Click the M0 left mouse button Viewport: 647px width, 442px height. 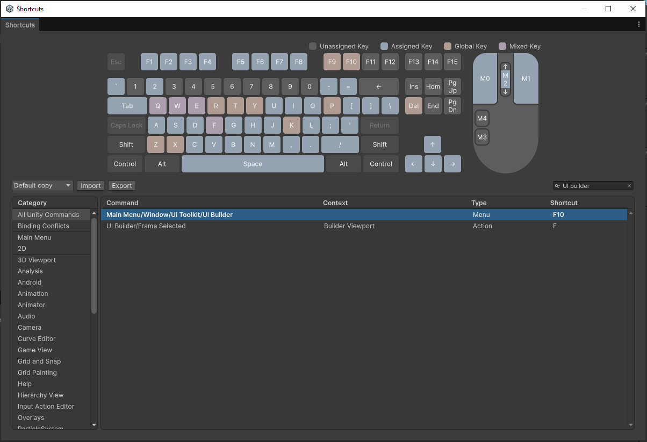pos(484,78)
